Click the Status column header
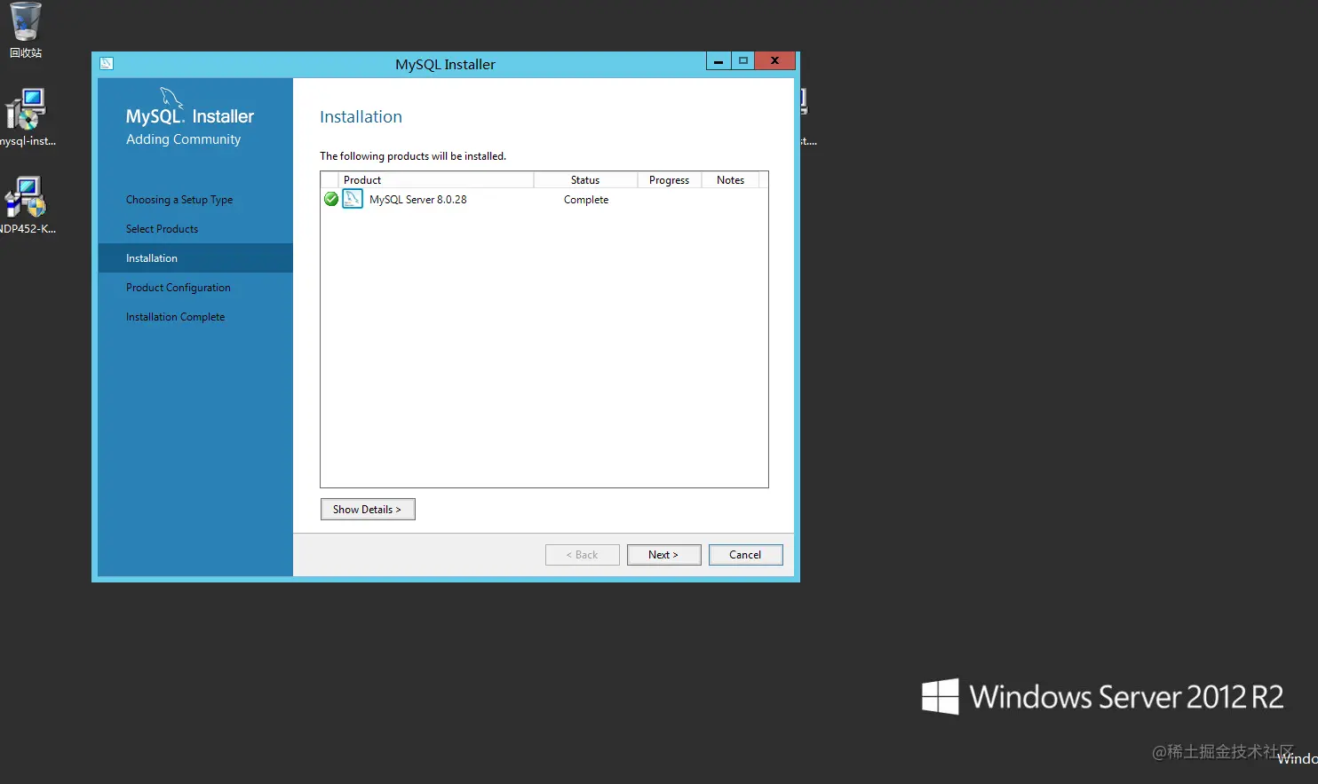1318x784 pixels. [585, 179]
